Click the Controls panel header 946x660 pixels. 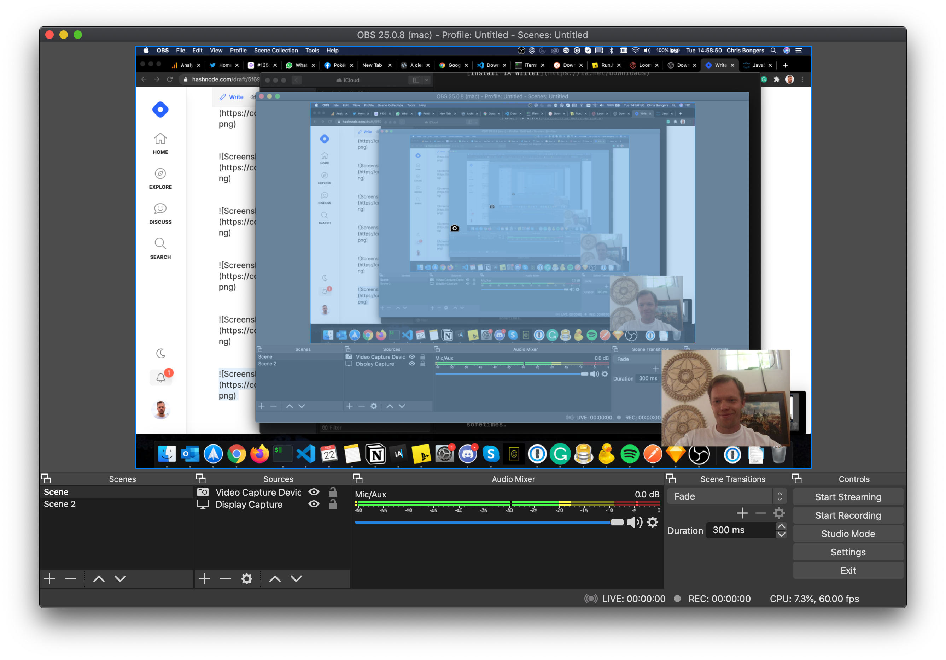point(854,479)
